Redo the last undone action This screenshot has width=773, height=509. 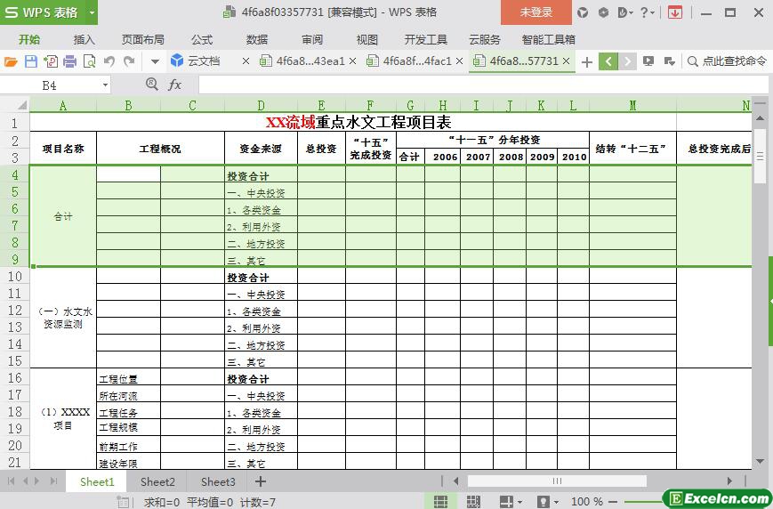coord(129,61)
